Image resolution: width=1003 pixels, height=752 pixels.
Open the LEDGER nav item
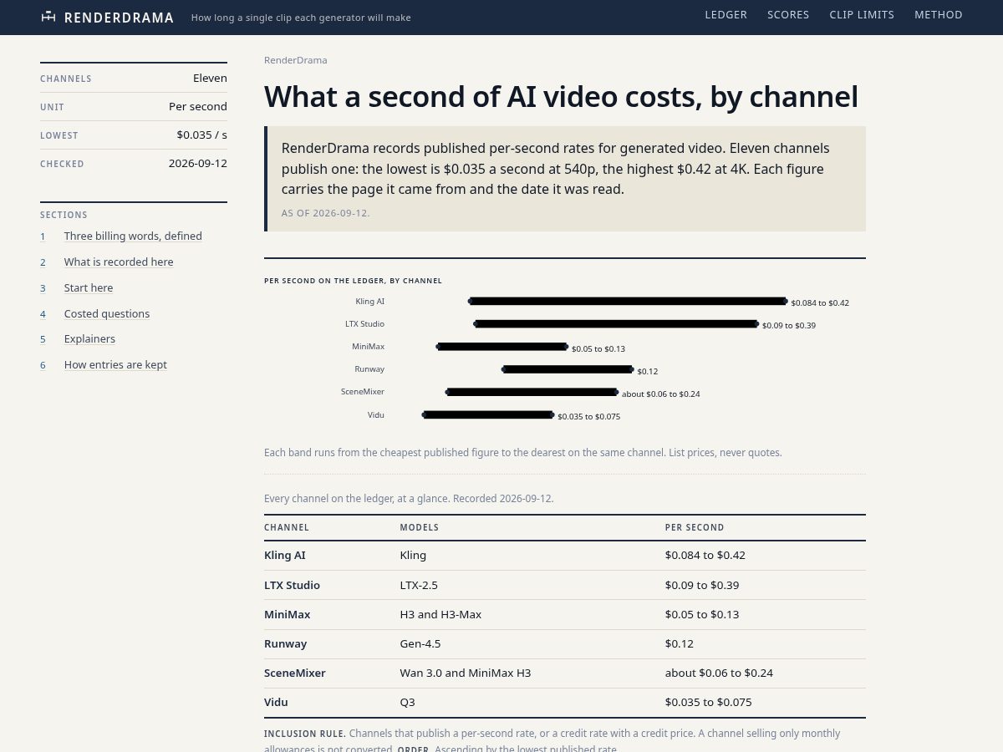tap(726, 15)
